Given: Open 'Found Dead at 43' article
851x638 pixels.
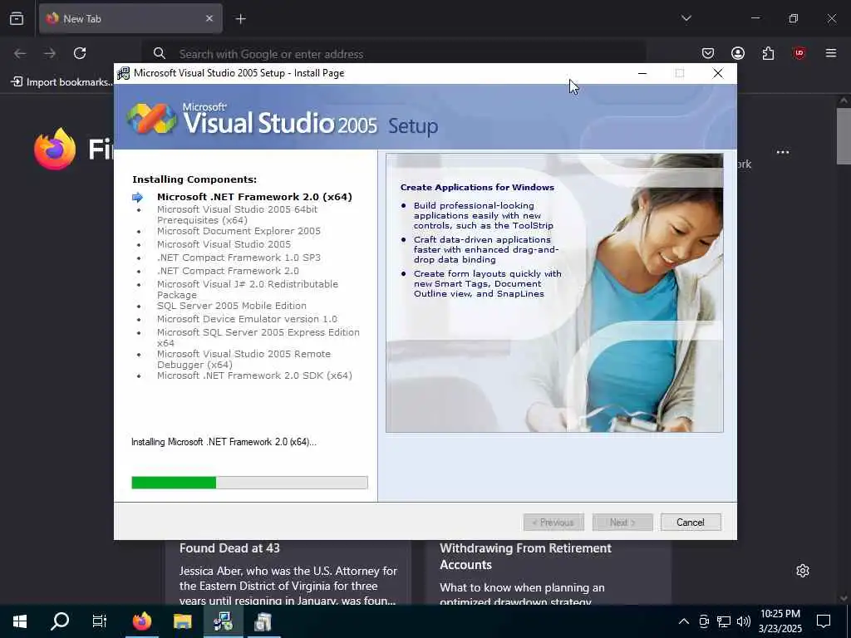Looking at the screenshot, I should point(229,548).
